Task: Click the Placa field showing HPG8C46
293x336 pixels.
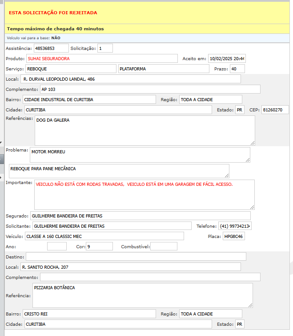Action: click(x=233, y=236)
